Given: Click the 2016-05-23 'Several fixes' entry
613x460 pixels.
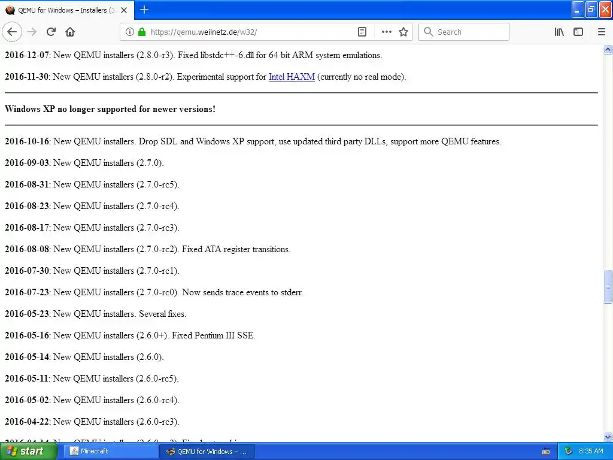Looking at the screenshot, I should [x=95, y=314].
